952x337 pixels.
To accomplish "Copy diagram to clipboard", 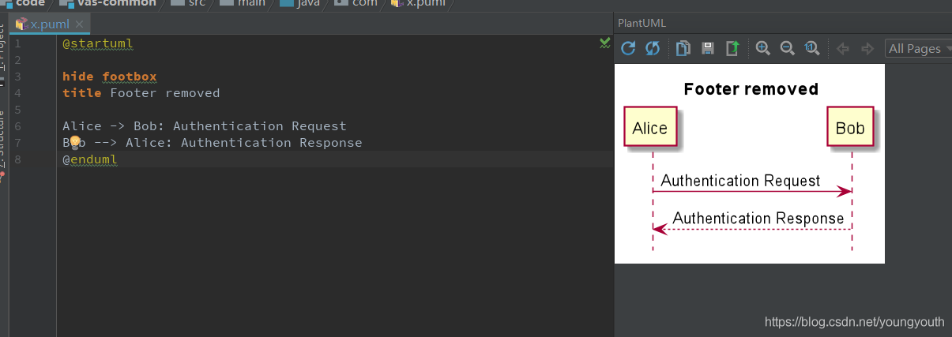I will click(684, 49).
